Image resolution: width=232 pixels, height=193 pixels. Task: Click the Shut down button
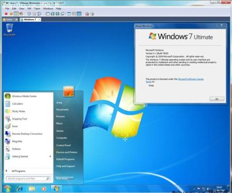click(x=62, y=178)
